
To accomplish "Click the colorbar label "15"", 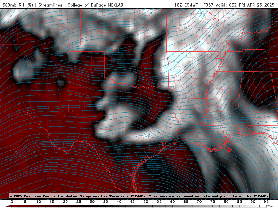I will coord(52,202).
